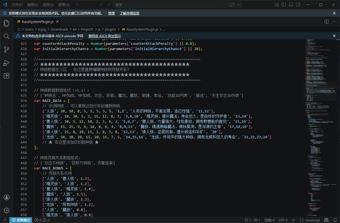
Task: Expand the Copilot chat dropdown arrow
Action: (239, 5)
